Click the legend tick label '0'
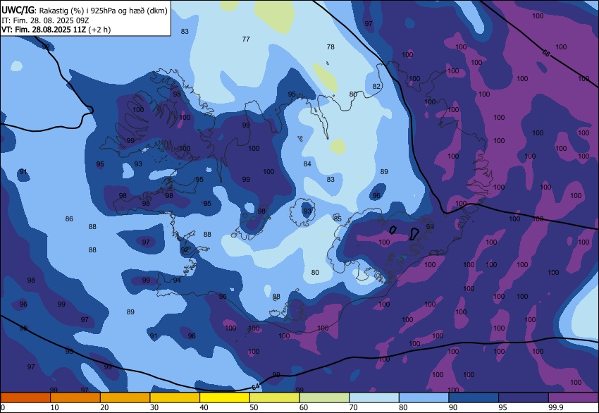 tap(2, 407)
